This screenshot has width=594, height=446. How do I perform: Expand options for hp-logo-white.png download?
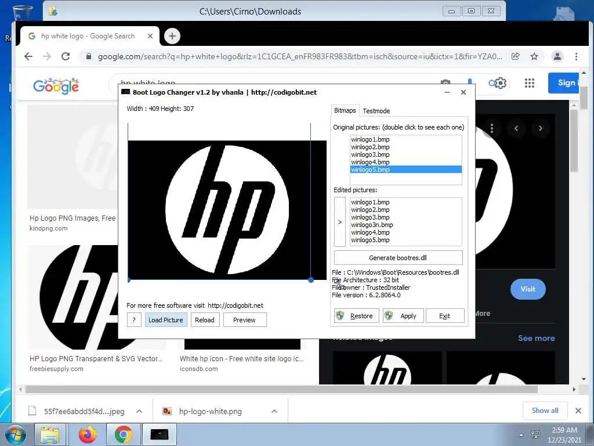tap(274, 411)
